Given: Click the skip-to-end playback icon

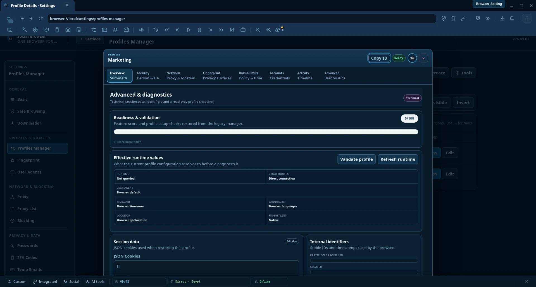Looking at the screenshot, I should pos(232,30).
